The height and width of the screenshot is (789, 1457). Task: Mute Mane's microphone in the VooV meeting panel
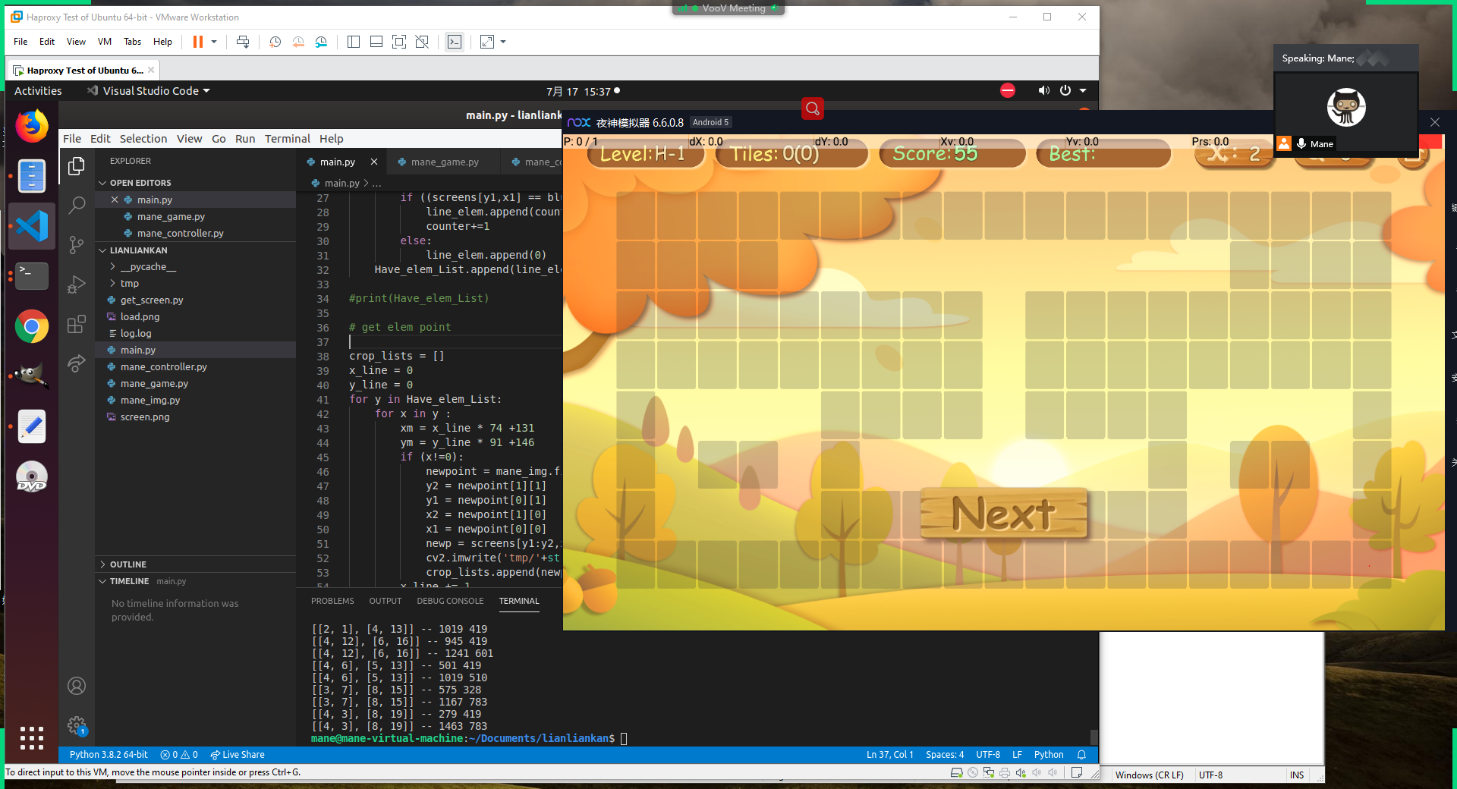(1300, 144)
